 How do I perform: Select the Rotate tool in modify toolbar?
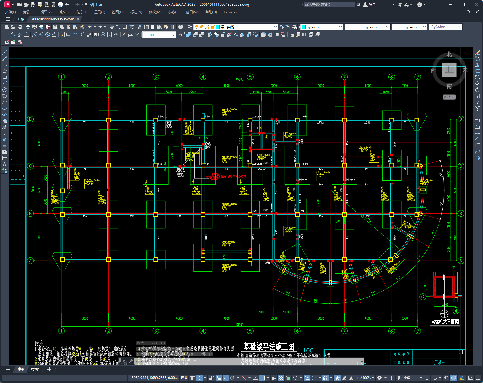pyautogui.click(x=477, y=90)
